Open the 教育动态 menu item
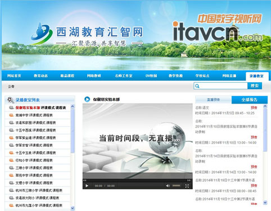The height and width of the screenshot is (211, 271). [x=40, y=75]
